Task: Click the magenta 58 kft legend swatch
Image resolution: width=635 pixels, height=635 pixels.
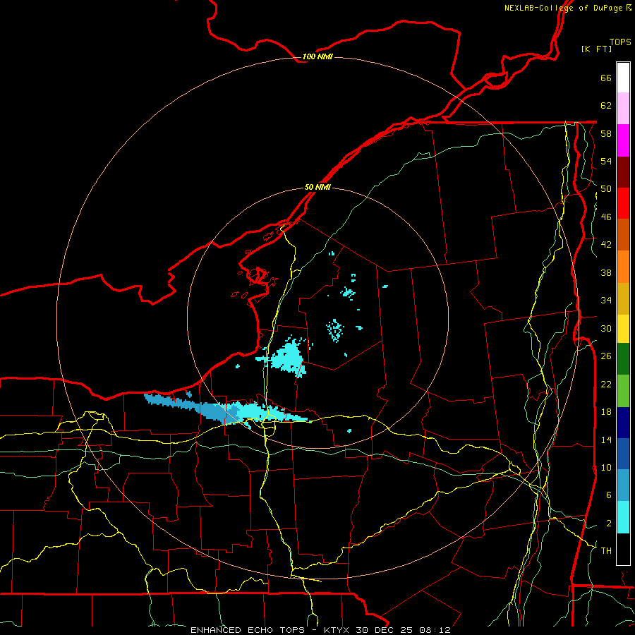Action: pos(623,140)
